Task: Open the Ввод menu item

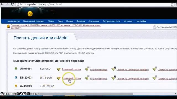Action: point(60,21)
